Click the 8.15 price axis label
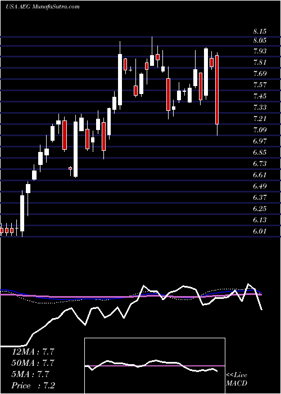The width and height of the screenshot is (281, 394). click(x=260, y=32)
